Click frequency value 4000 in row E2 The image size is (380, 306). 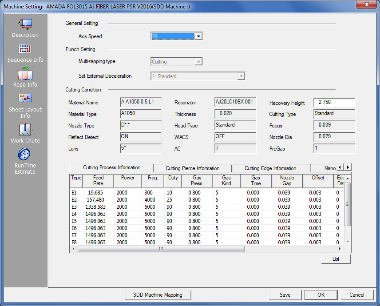coord(150,200)
